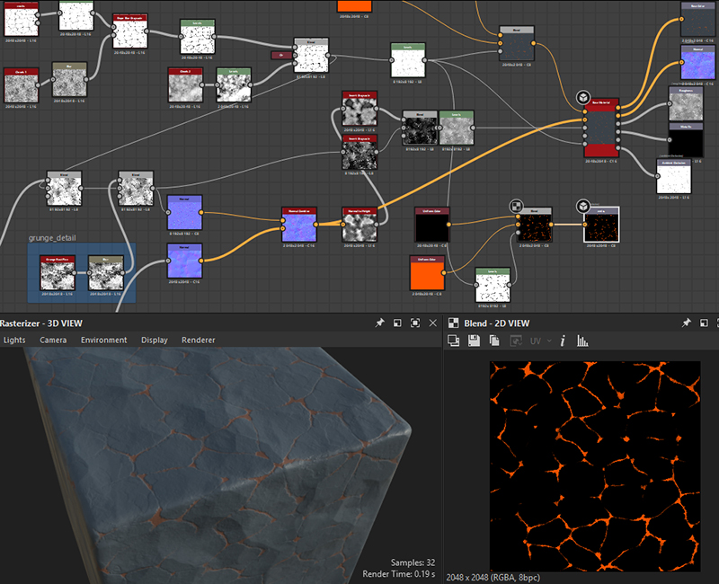This screenshot has width=719, height=584.
Task: Maximize the 3D VIEW panel with fullscreen icon
Action: pyautogui.click(x=415, y=323)
